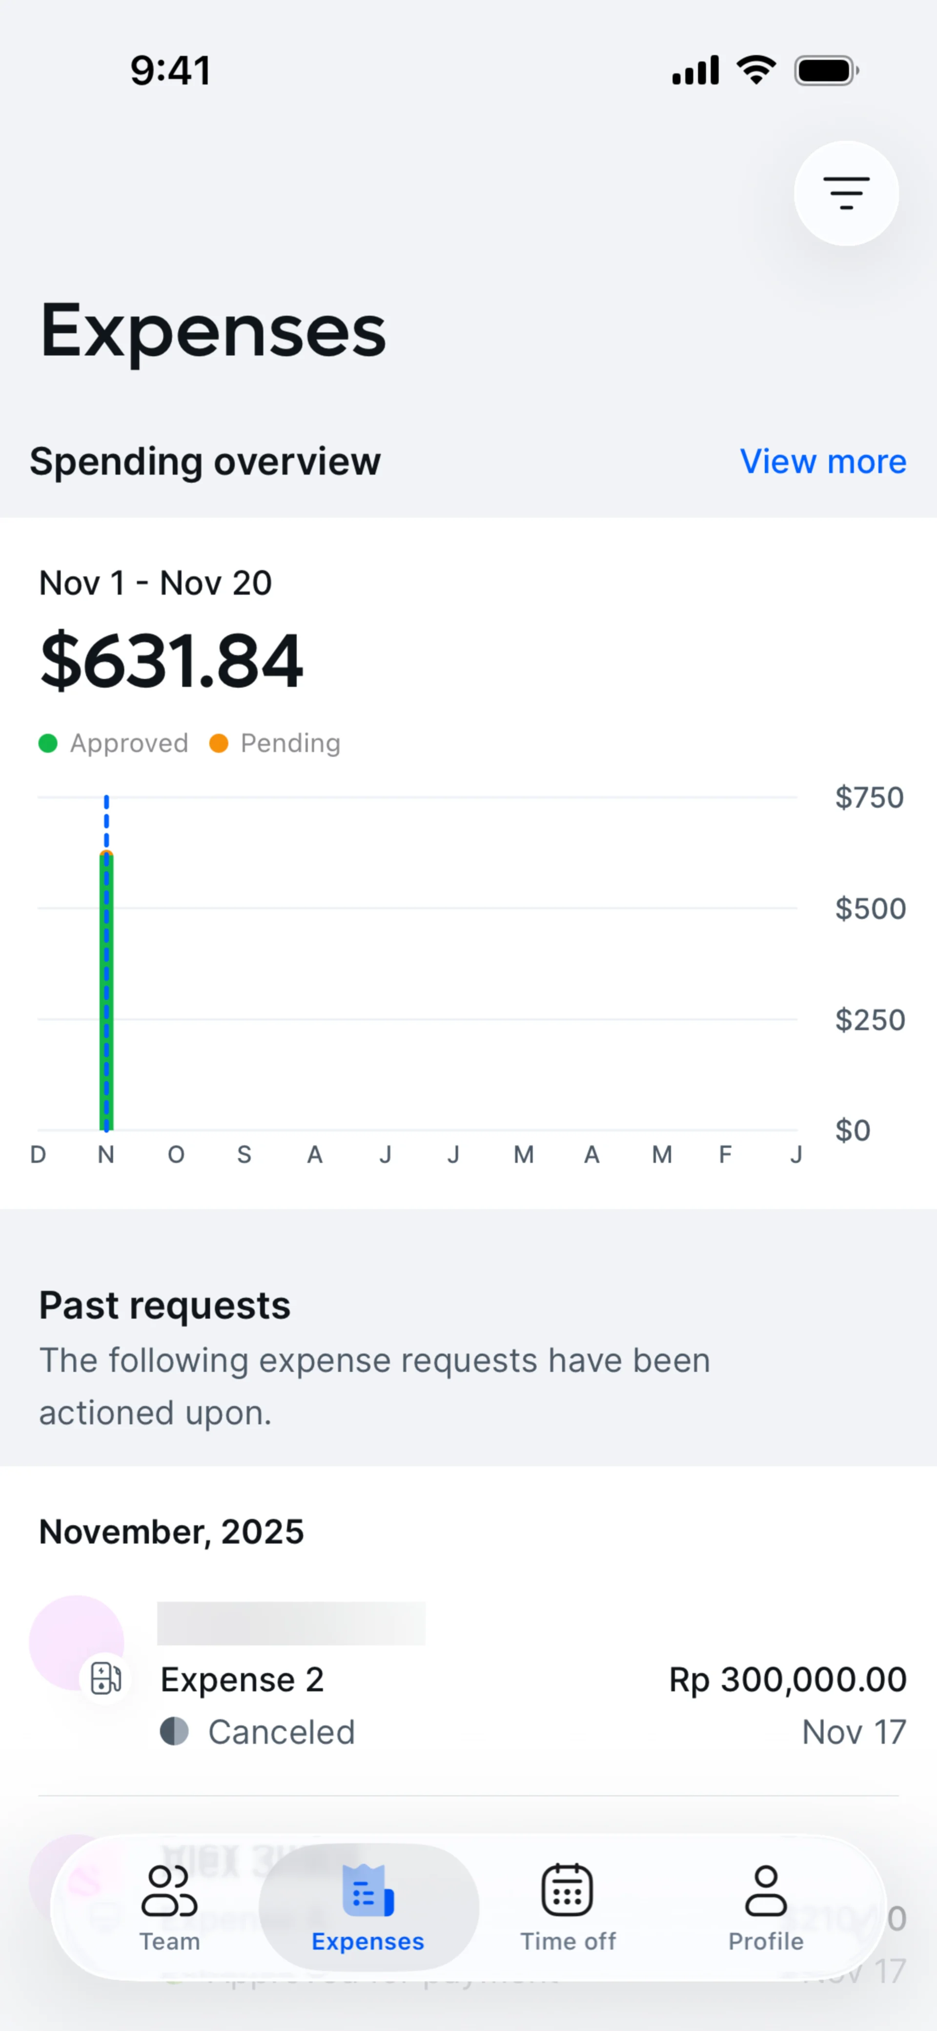Image resolution: width=937 pixels, height=2031 pixels.
Task: Tap the Team people icon
Action: (x=169, y=1890)
